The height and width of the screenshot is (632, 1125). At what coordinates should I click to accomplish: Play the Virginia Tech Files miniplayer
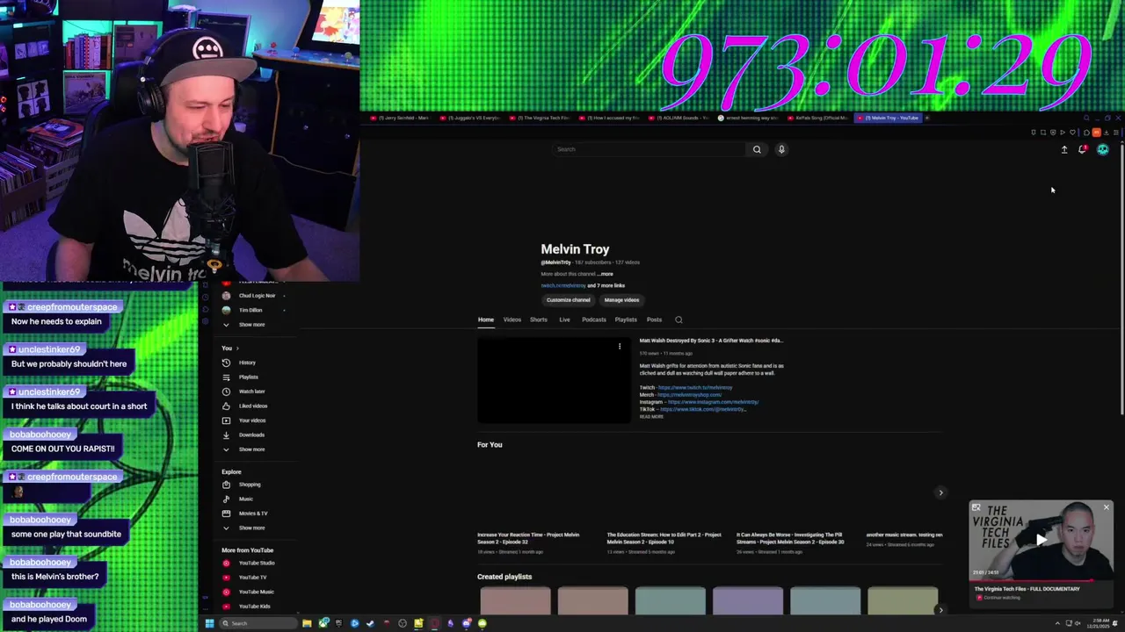coord(1042,541)
